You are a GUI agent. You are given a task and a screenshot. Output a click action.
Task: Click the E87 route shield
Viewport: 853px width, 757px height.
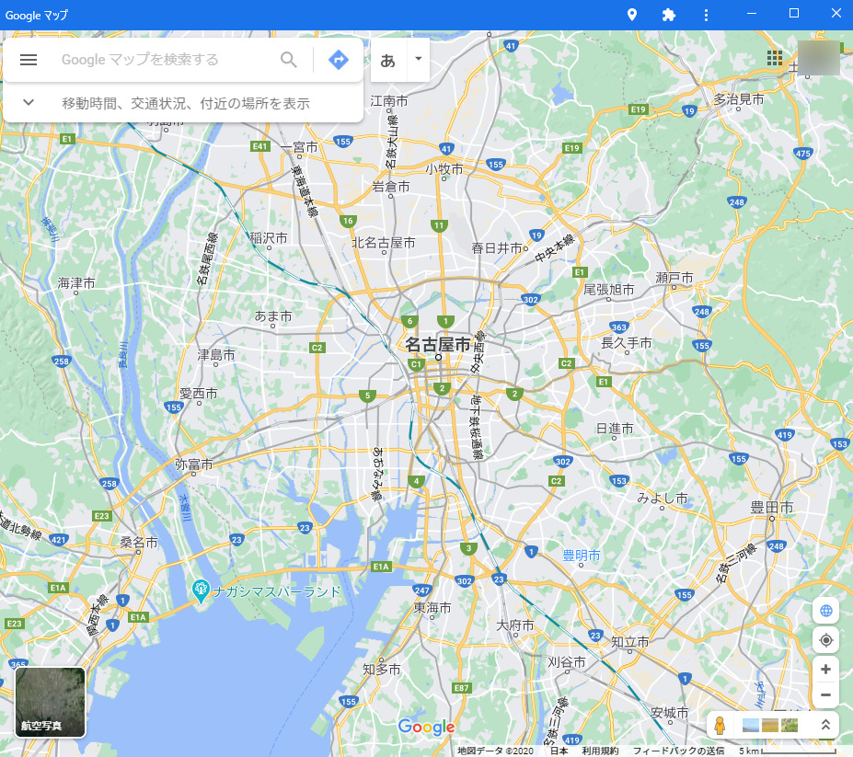click(461, 687)
